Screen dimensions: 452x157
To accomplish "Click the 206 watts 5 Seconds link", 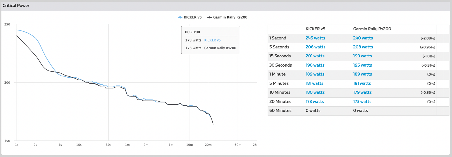I will [316, 47].
